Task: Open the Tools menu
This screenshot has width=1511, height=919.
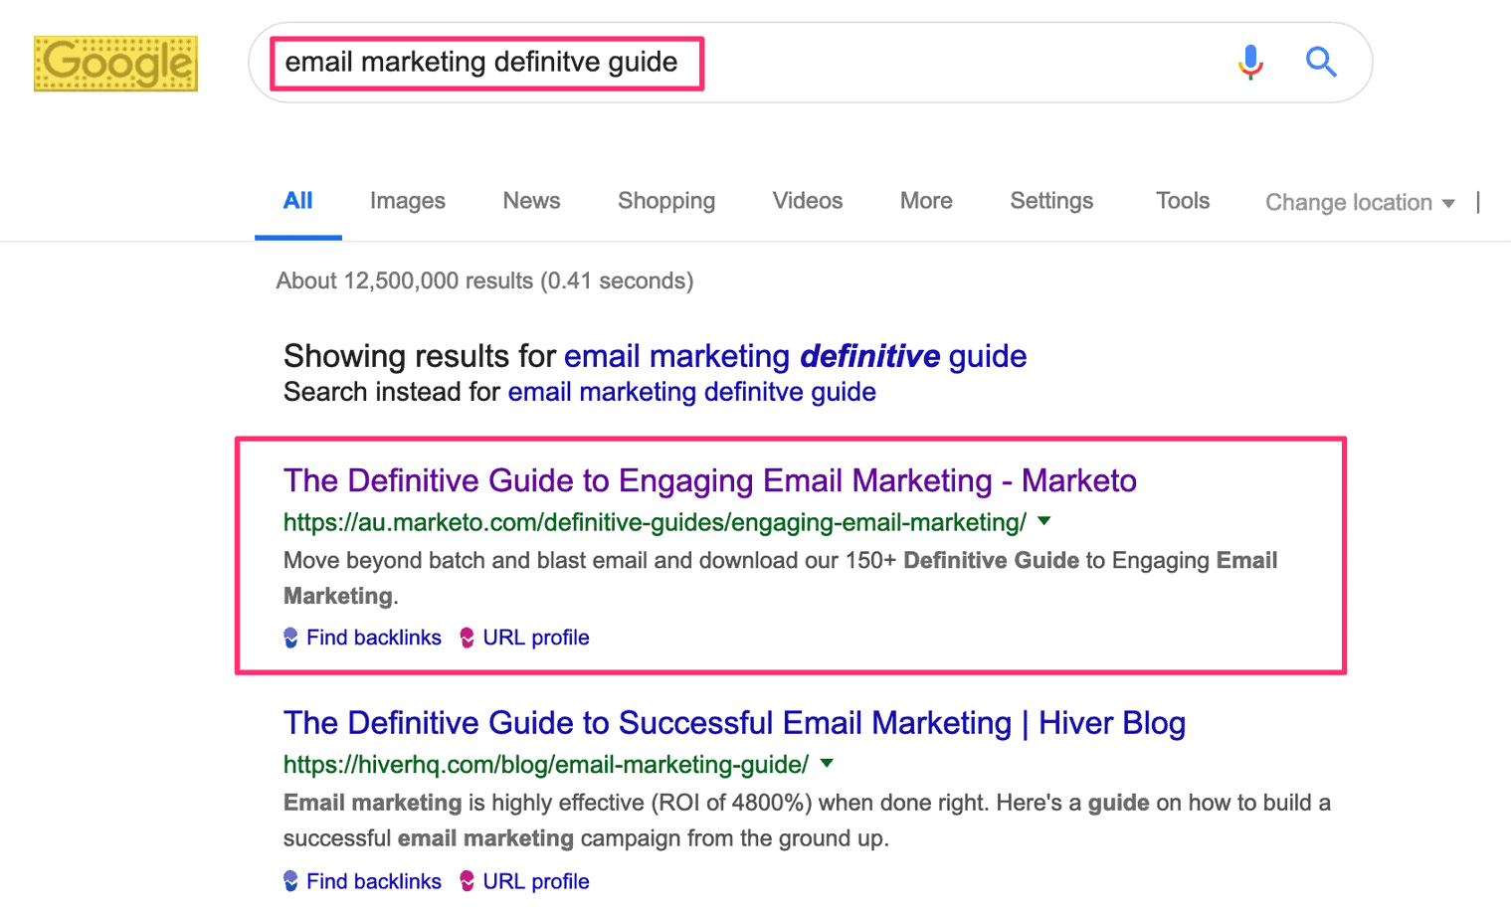Action: pyautogui.click(x=1182, y=201)
